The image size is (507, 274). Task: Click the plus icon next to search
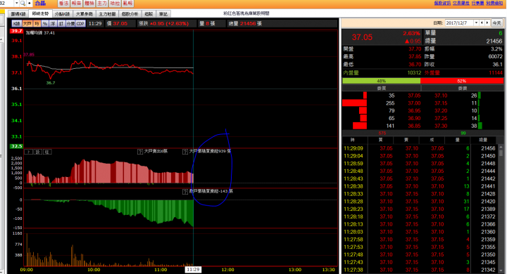coord(29,4)
